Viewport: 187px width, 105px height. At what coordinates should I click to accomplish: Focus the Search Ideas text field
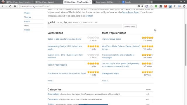click(85, 27)
